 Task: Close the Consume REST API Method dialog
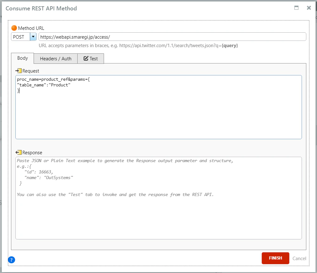click(x=309, y=8)
